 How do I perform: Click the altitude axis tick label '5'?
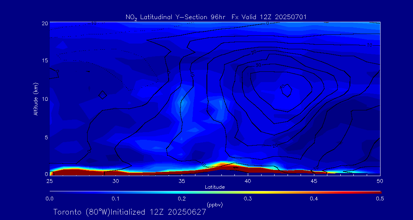coord(46,137)
